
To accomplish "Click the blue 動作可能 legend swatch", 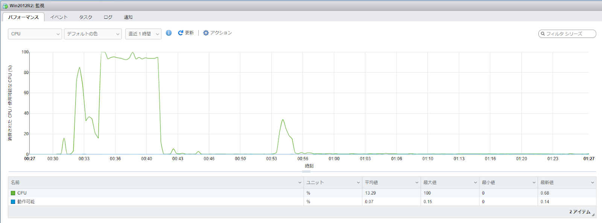I will 13,202.
